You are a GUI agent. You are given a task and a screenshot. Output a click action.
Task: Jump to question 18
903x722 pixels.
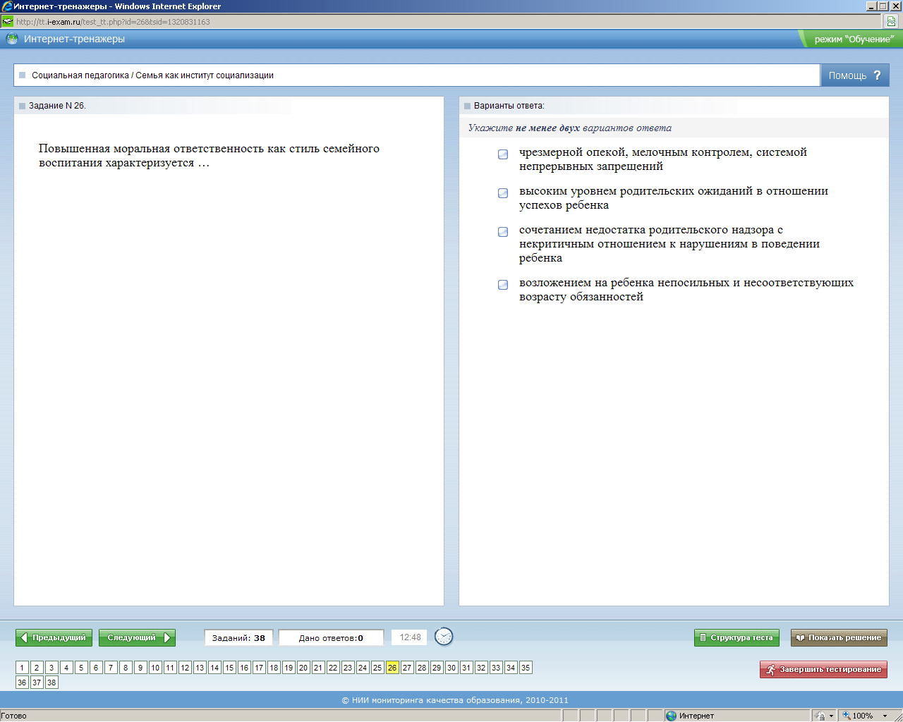(274, 668)
